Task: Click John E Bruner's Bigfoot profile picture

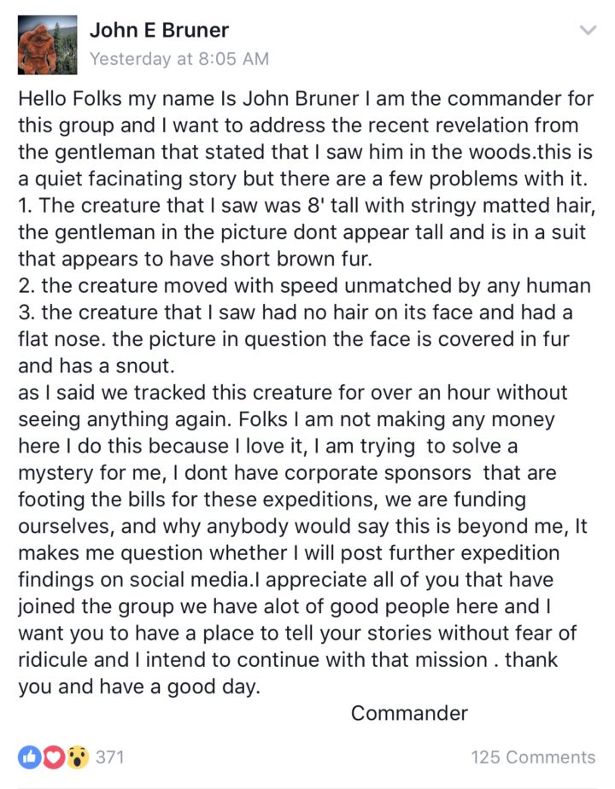Action: [x=47, y=44]
